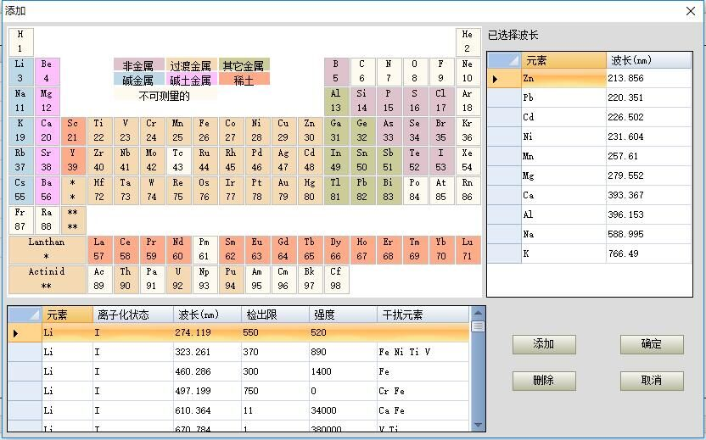Select the Hg element tile
The width and height of the screenshot is (706, 440).
(x=309, y=189)
